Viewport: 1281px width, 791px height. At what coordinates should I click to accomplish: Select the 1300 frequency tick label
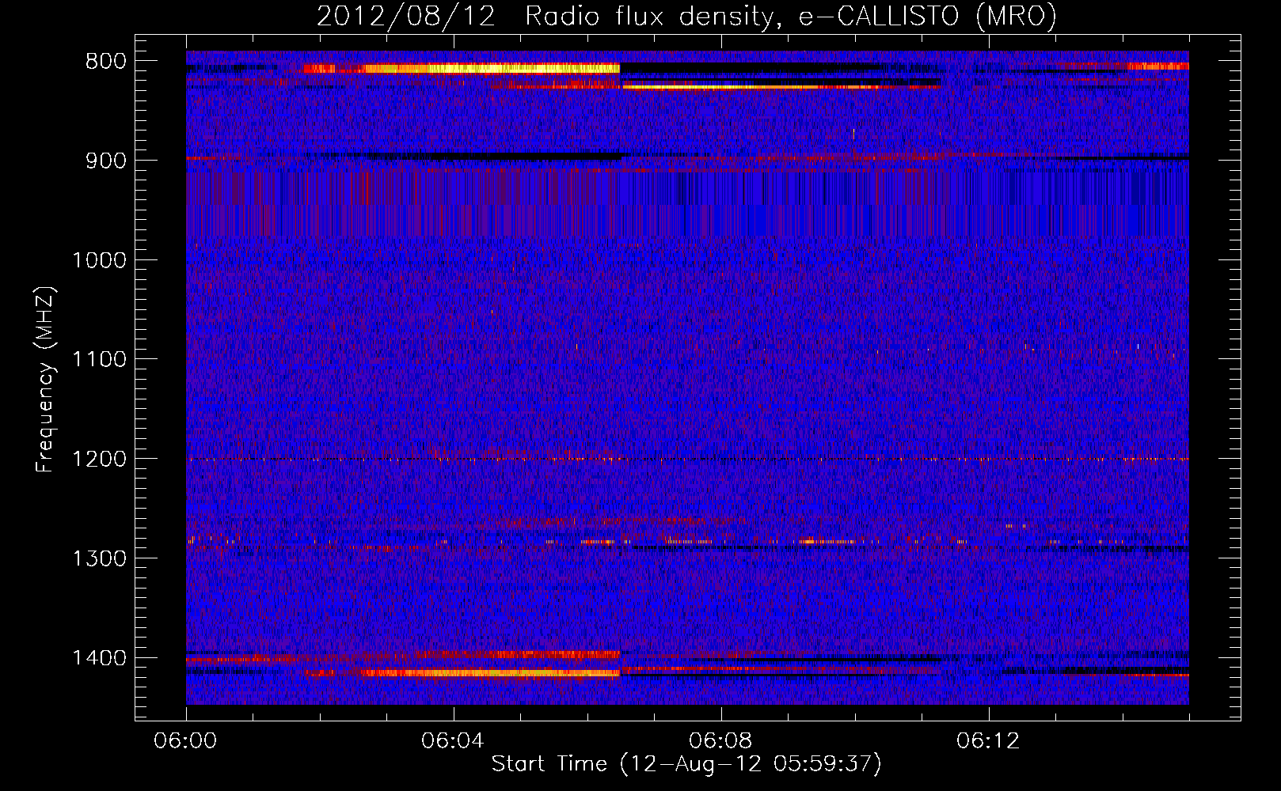(x=99, y=558)
